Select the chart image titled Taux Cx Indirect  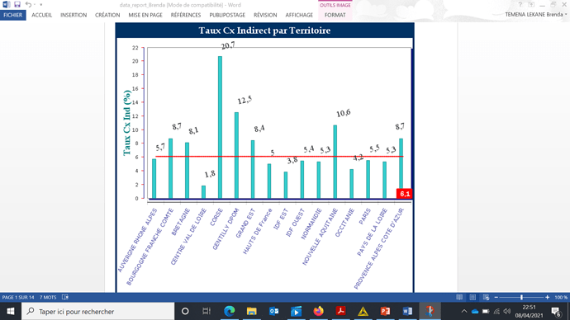coord(264,158)
